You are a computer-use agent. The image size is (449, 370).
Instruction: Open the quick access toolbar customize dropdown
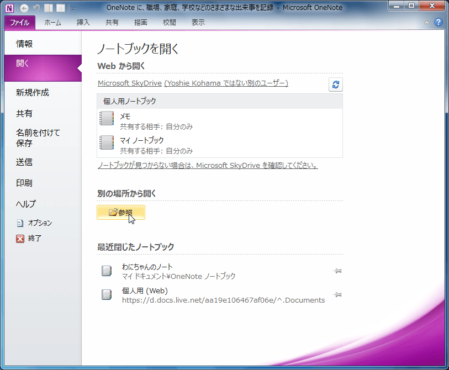pos(73,9)
